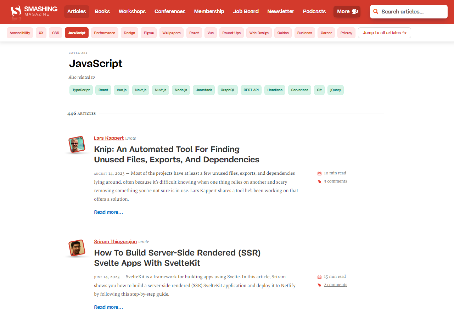This screenshot has width=454, height=319.
Task: Select the UX category tag
Action: point(41,33)
